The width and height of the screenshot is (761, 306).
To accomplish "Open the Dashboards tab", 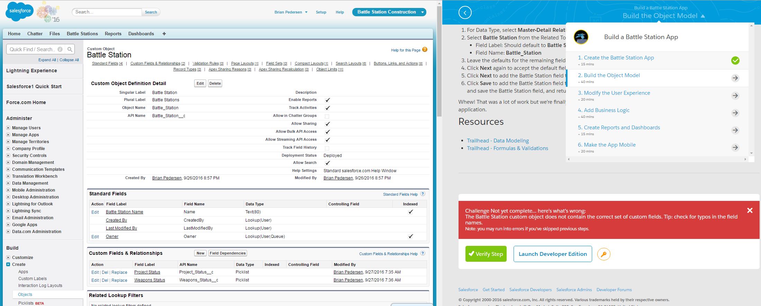I will point(141,34).
